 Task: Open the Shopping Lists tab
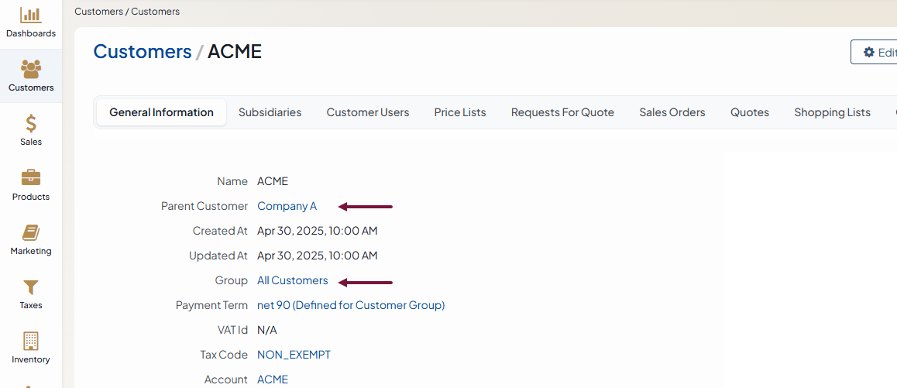tap(833, 112)
